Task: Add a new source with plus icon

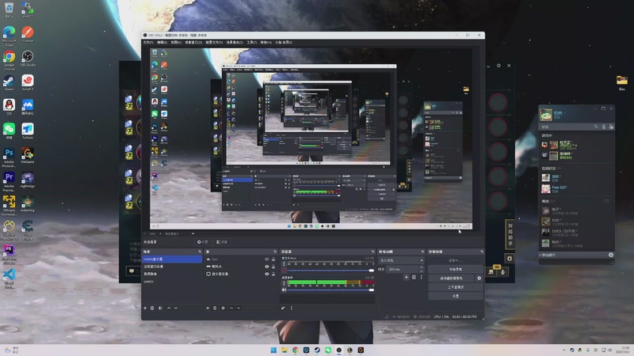Action: coord(208,308)
